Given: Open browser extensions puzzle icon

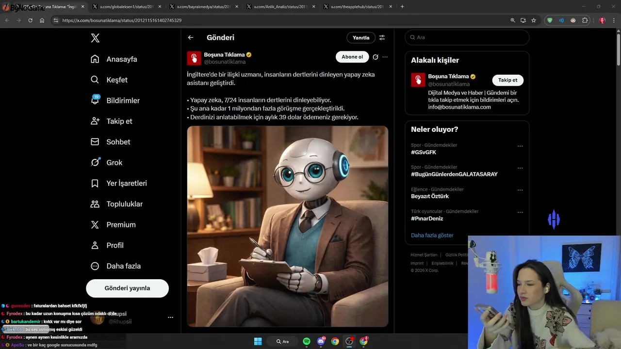Looking at the screenshot, I should [585, 20].
